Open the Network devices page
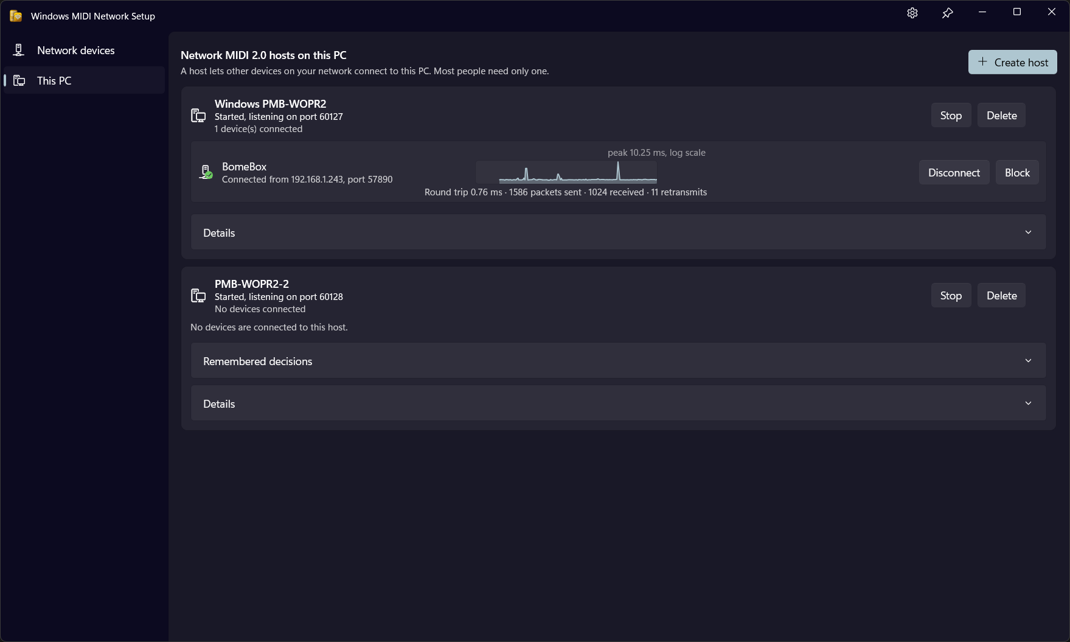Viewport: 1070px width, 642px height. (x=84, y=50)
